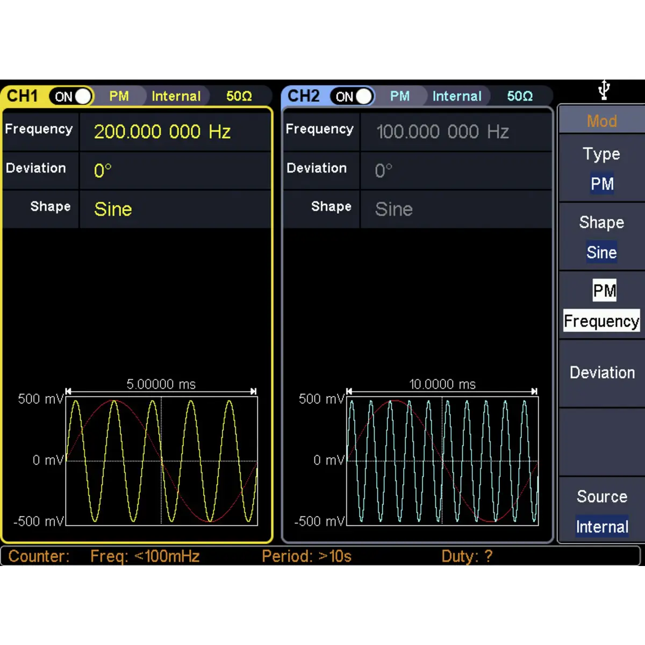
Task: Toggle the CH1 ON output switch
Action: tap(71, 96)
